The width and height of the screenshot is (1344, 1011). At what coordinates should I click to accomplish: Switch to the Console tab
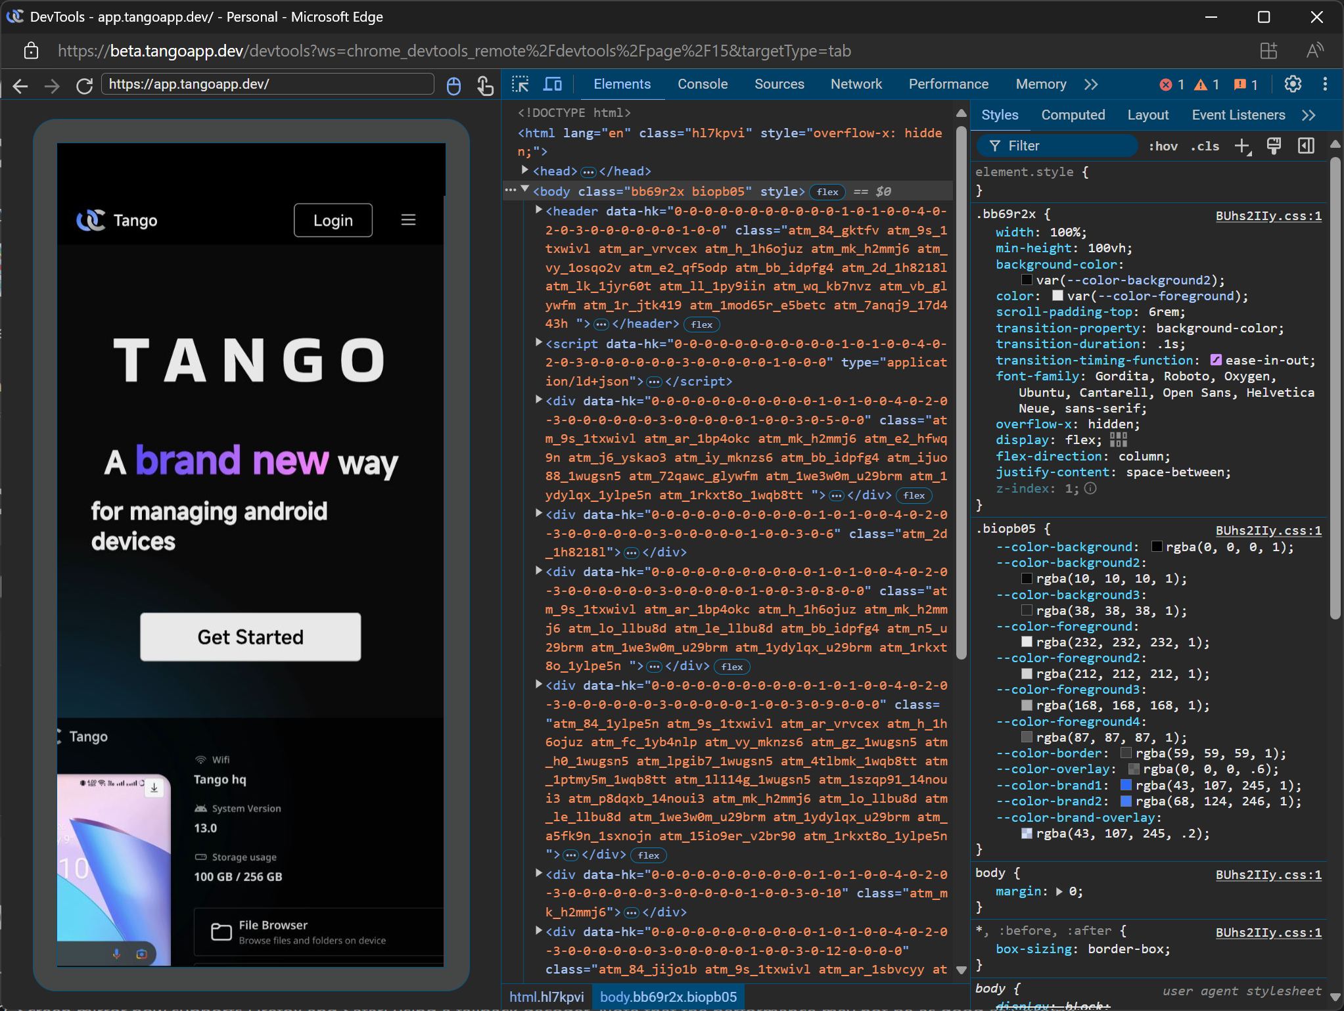[703, 84]
